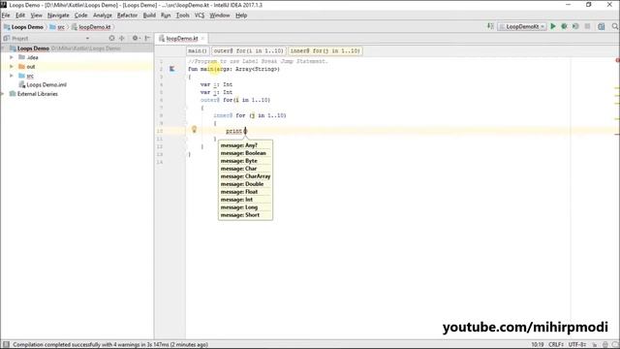This screenshot has height=349, width=620.
Task: Click 10:19 cursor position in status bar
Action: pos(538,345)
